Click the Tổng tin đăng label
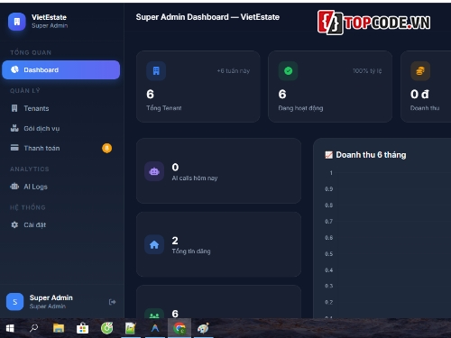451x338 pixels. tap(191, 251)
